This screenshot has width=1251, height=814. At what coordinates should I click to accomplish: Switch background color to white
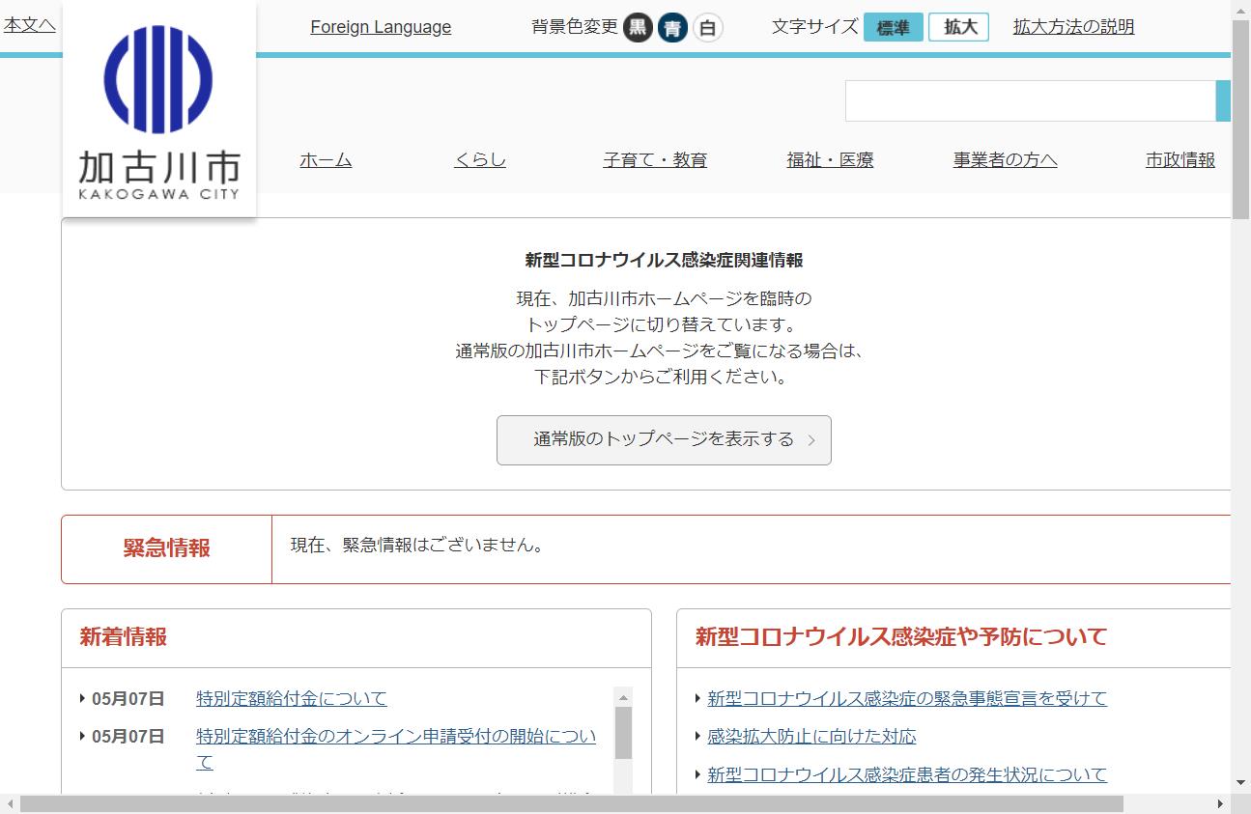point(707,28)
